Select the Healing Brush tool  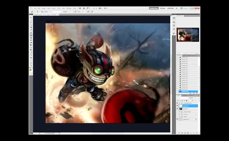click(31, 33)
